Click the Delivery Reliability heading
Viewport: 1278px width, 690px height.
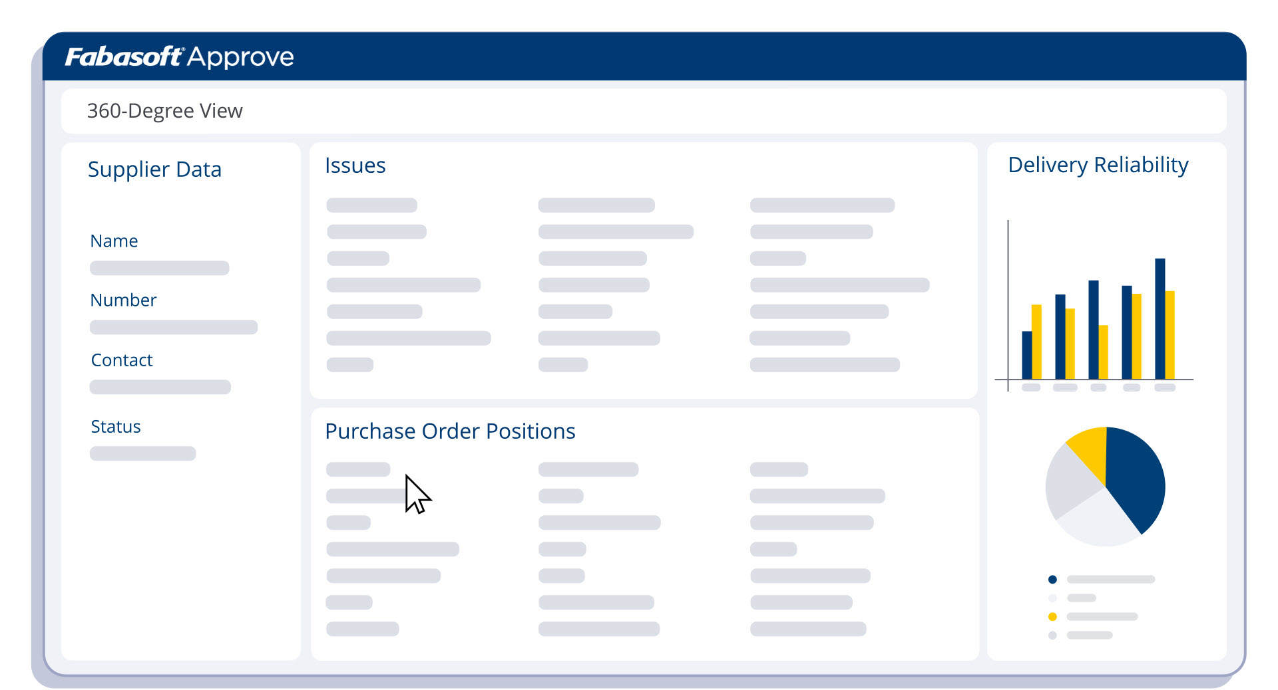click(1098, 165)
